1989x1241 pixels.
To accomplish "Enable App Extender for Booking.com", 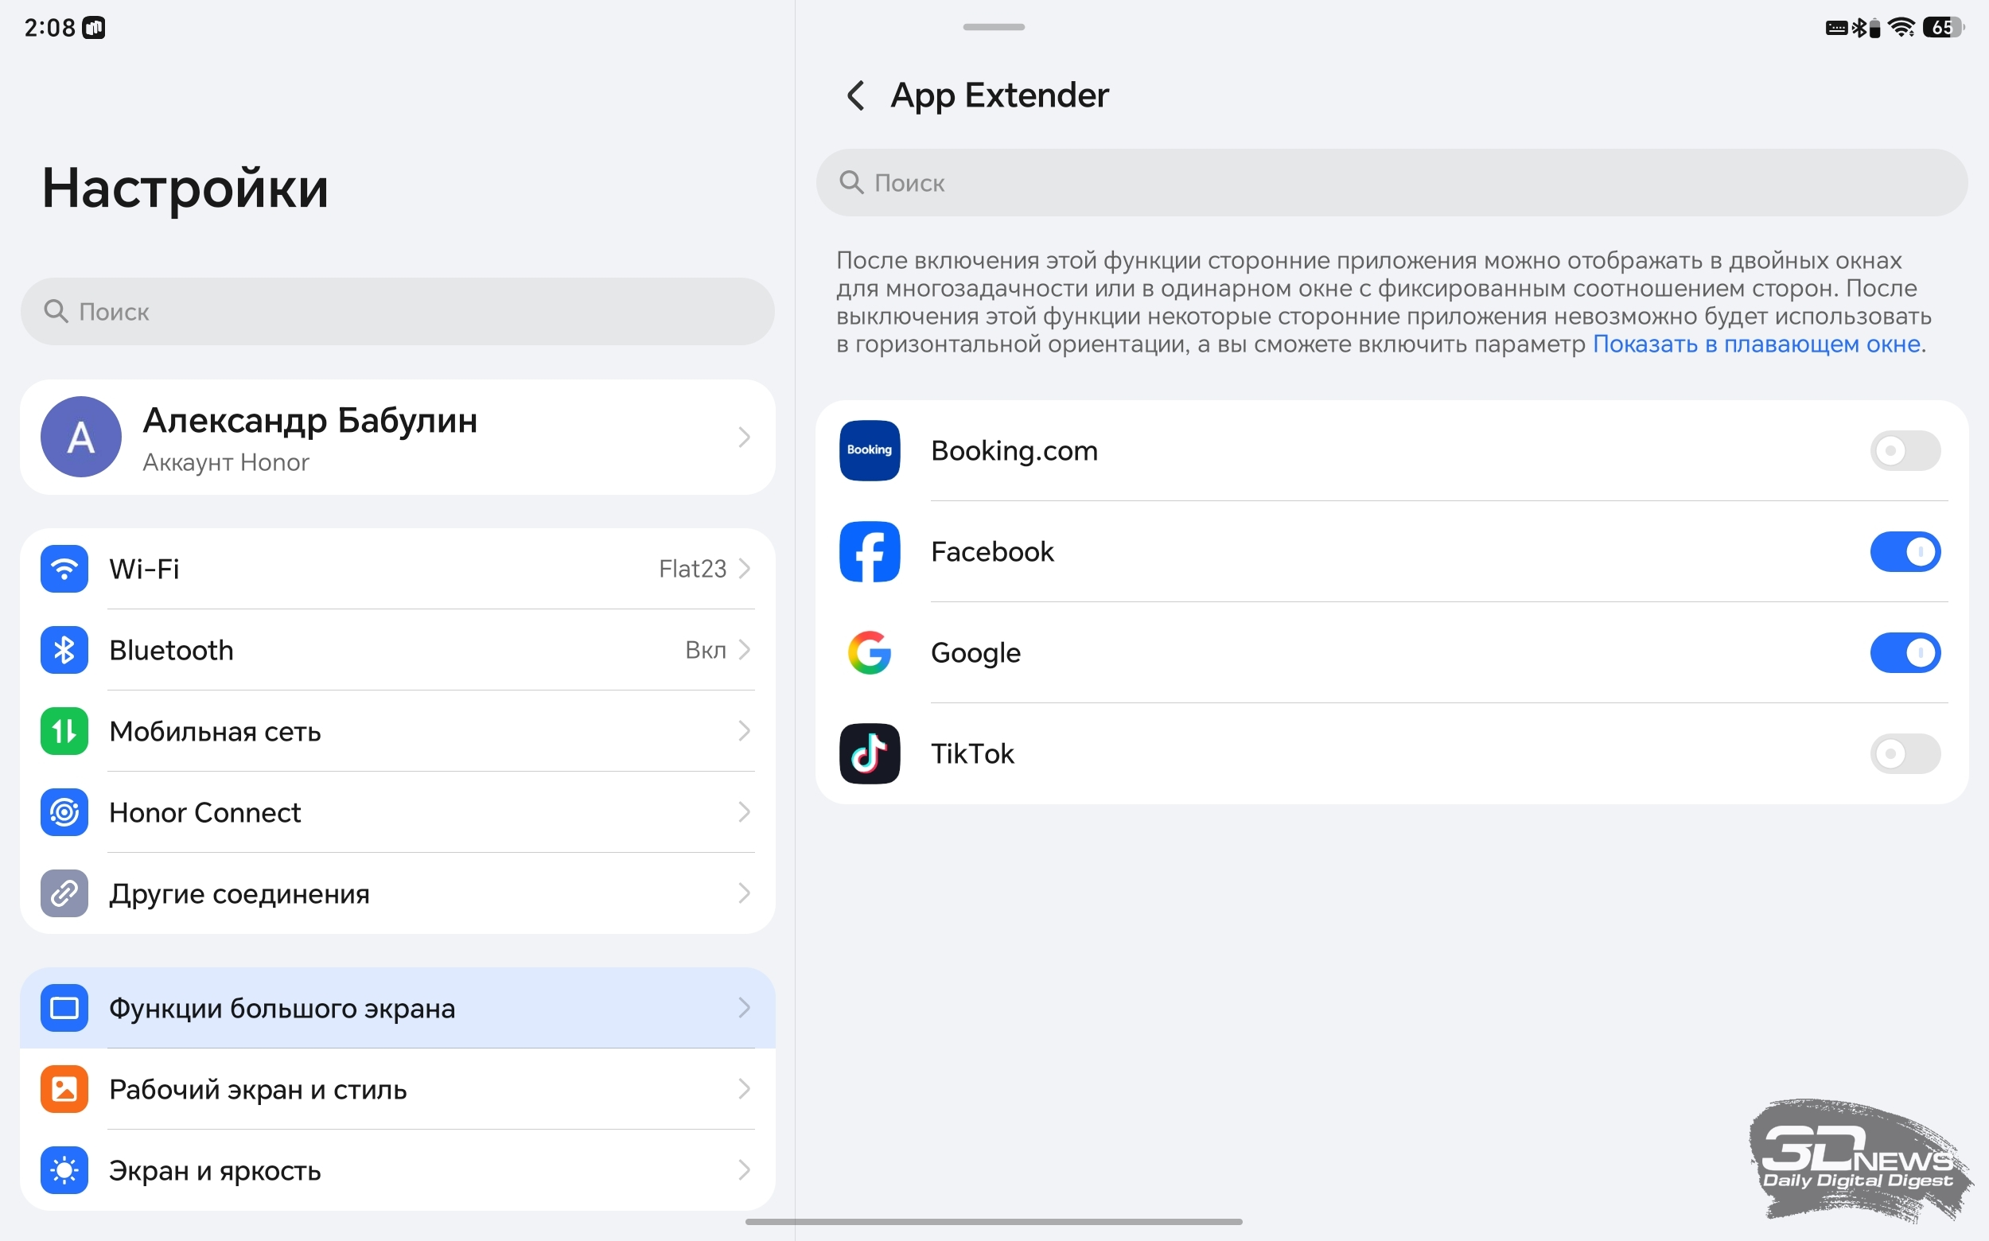I will click(x=1905, y=450).
